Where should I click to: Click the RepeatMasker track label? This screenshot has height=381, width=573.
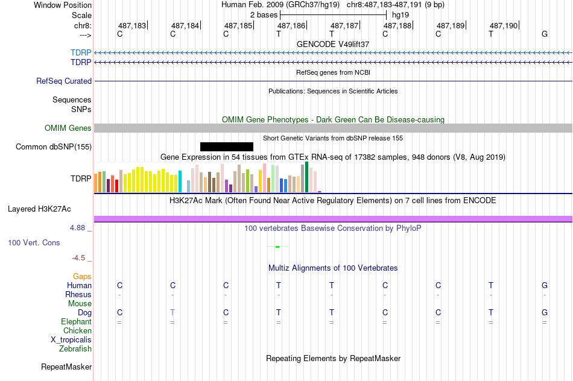(x=66, y=367)
